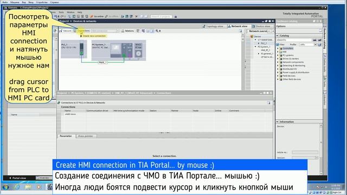The width and height of the screenshot is (347, 195).
Task: Click the profile settings icon beside Profile dropdown
Action: 319,44
